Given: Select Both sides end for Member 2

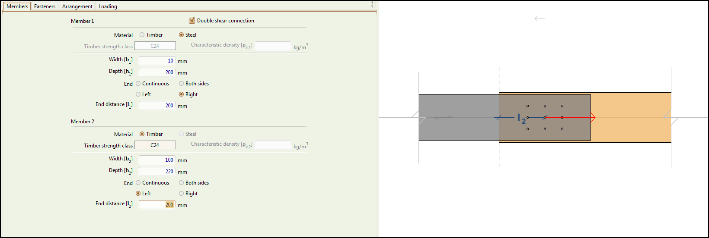Looking at the screenshot, I should pyautogui.click(x=181, y=183).
